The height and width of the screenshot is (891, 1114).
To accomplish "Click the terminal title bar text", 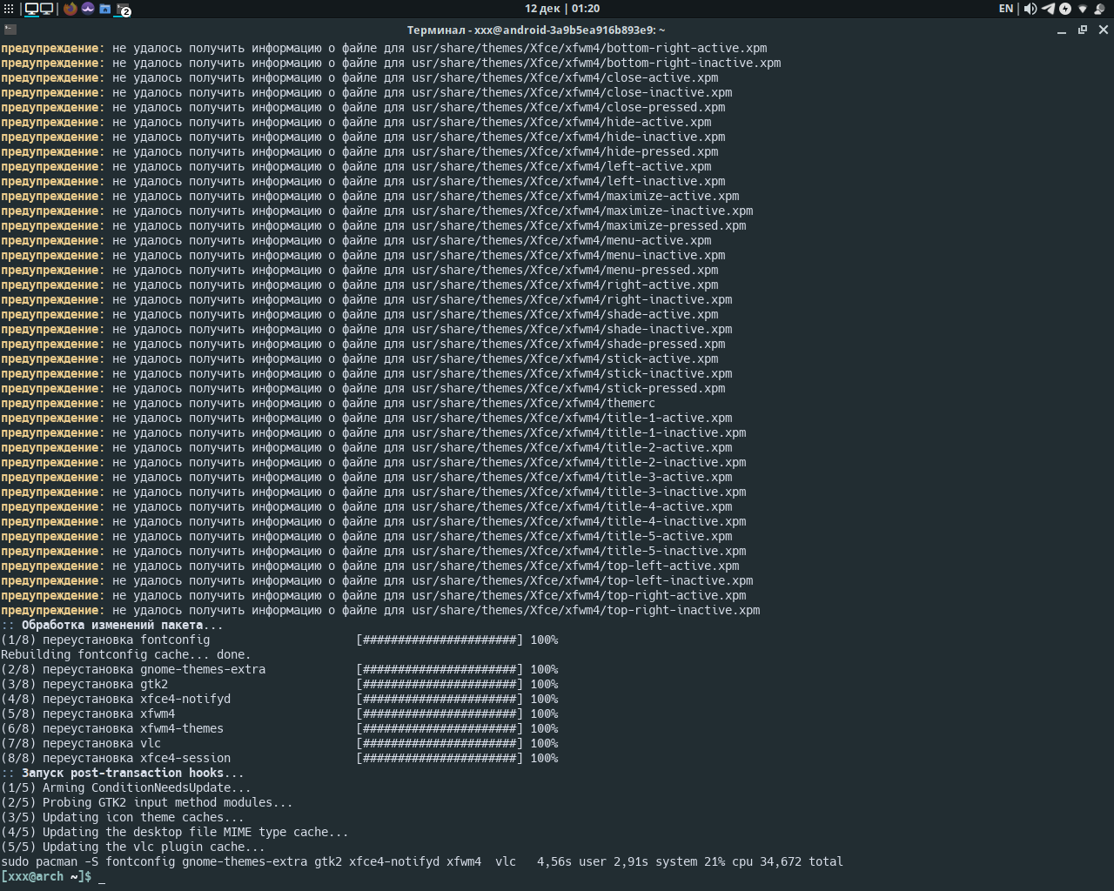I will 535,30.
